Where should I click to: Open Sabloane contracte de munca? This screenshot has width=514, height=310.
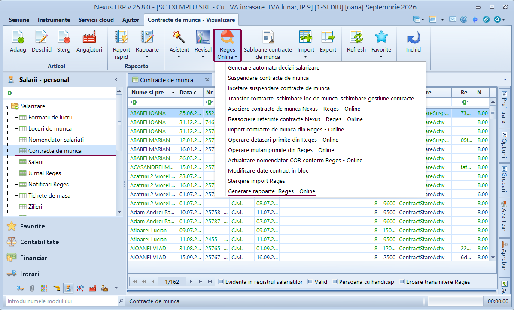(268, 45)
